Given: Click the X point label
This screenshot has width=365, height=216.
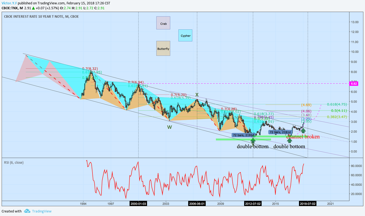Looking at the screenshot, I should pyautogui.click(x=197, y=95).
